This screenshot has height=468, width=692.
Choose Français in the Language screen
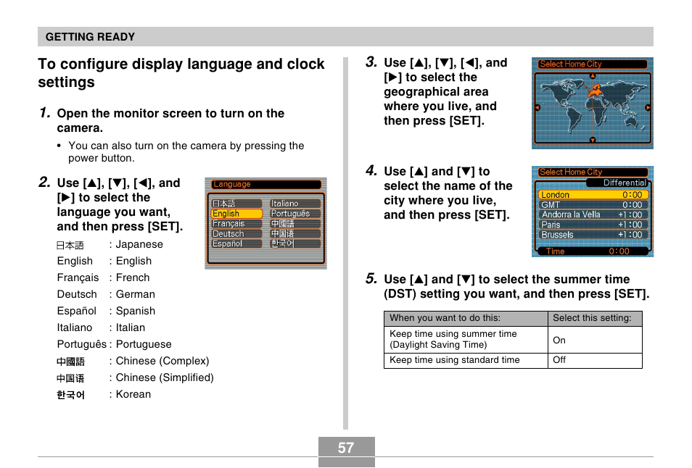236,224
